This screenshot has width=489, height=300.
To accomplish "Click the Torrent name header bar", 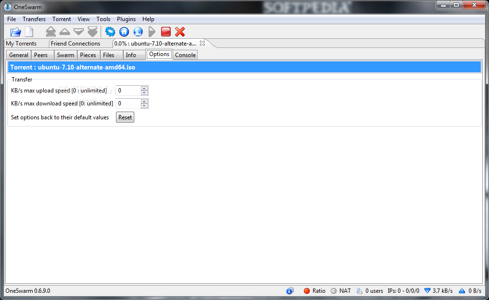I will (244, 67).
